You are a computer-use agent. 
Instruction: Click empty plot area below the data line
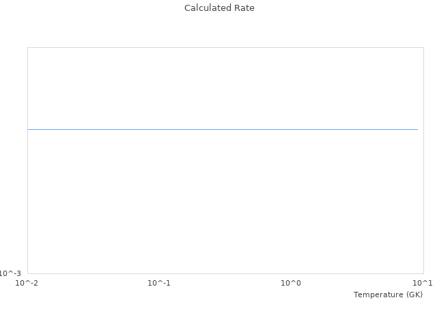(225, 202)
